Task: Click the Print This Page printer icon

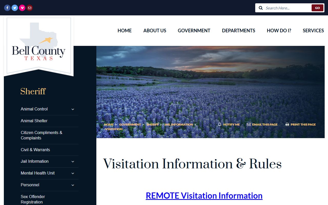Action: pos(287,125)
